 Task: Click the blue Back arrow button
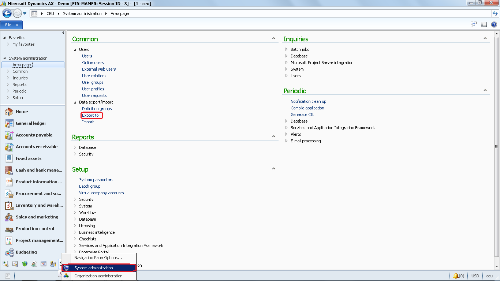click(7, 14)
